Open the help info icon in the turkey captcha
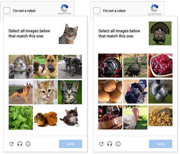 (118, 144)
